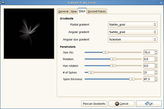Increase # of Spikes with up arrow

[156, 71]
